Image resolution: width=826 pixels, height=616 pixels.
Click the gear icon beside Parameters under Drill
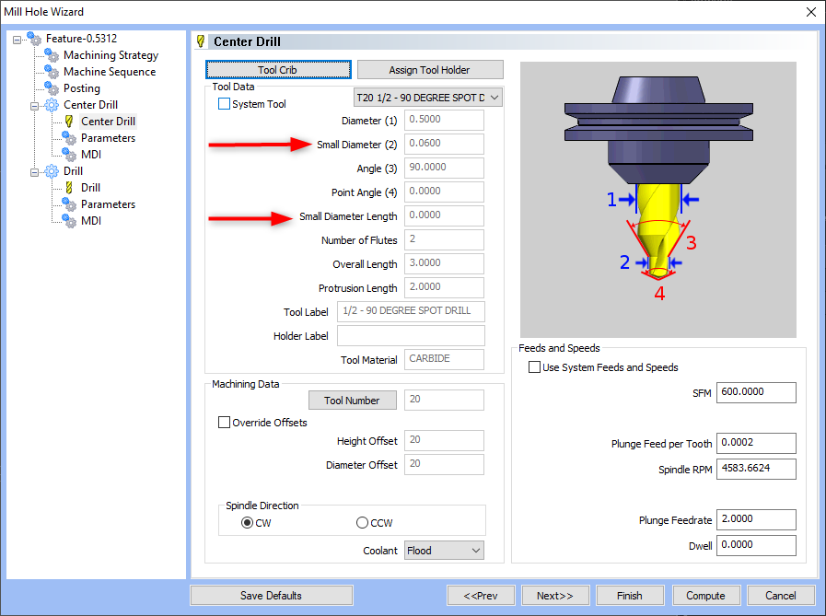69,204
